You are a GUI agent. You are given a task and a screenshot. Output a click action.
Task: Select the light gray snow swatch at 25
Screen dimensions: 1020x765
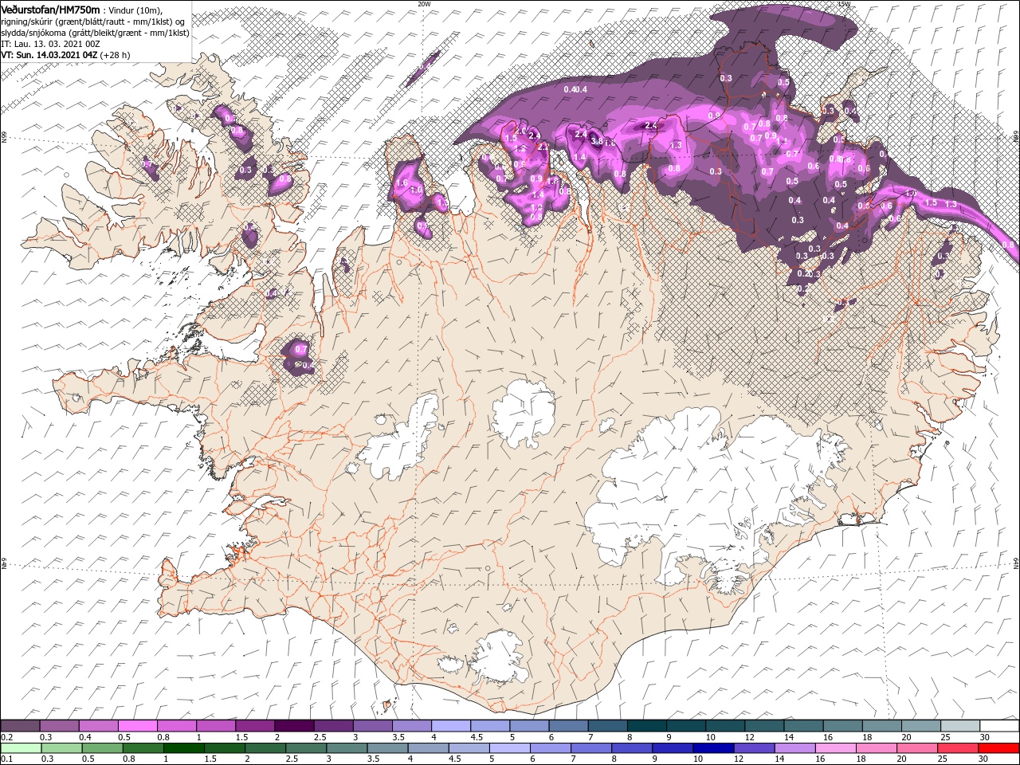point(959,726)
